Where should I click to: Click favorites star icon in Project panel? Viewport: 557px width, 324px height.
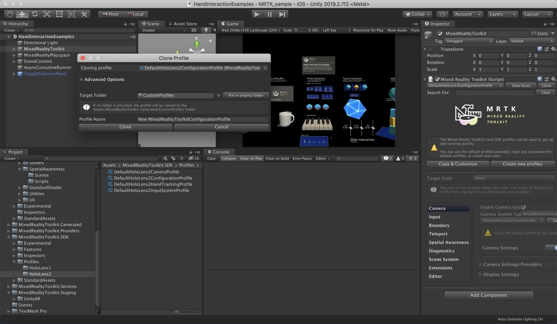click(181, 159)
